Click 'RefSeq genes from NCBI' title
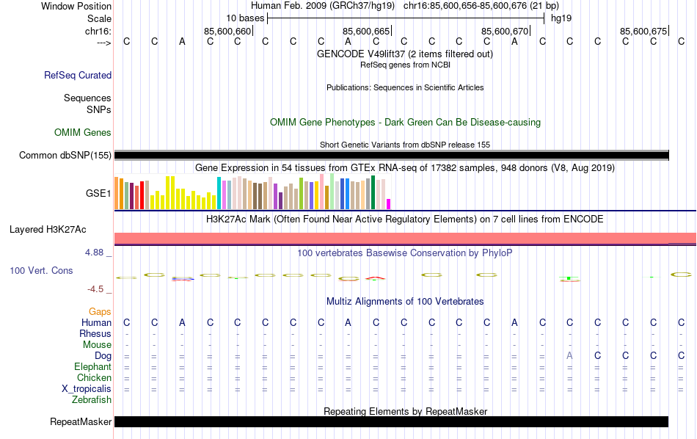 click(x=406, y=65)
